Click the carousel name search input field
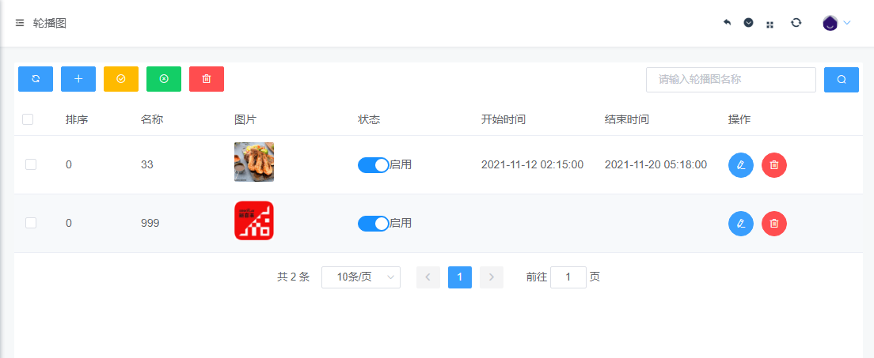 (731, 80)
